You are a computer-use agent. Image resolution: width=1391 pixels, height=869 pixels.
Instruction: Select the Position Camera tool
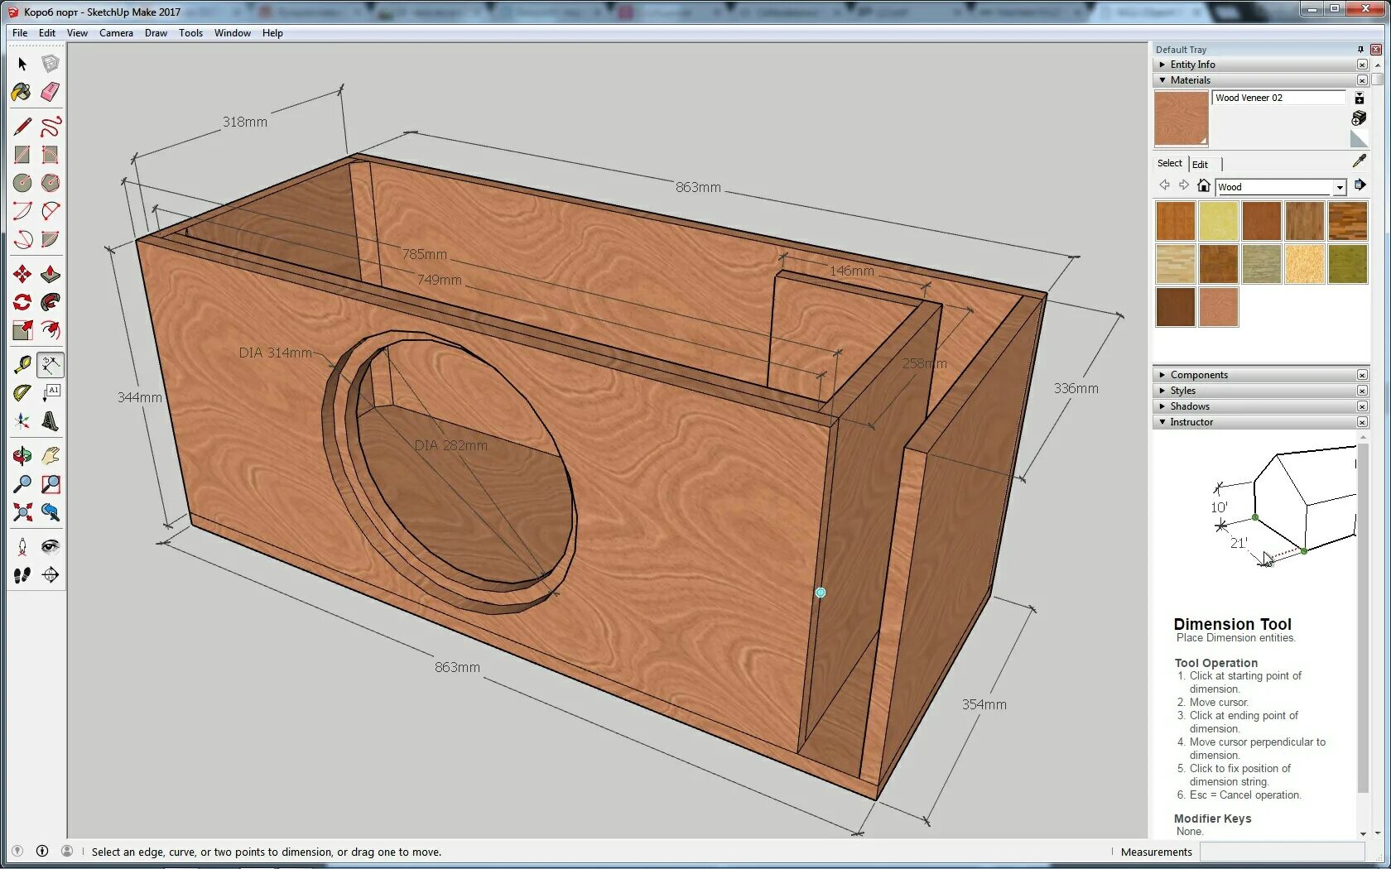[x=22, y=547]
